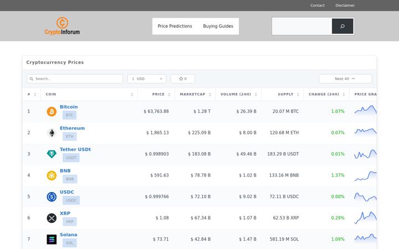This screenshot has height=249, width=399.
Task: Click the XRP price graph sparkline
Action: pos(365,218)
